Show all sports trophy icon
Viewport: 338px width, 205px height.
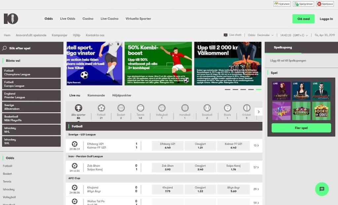point(78,108)
